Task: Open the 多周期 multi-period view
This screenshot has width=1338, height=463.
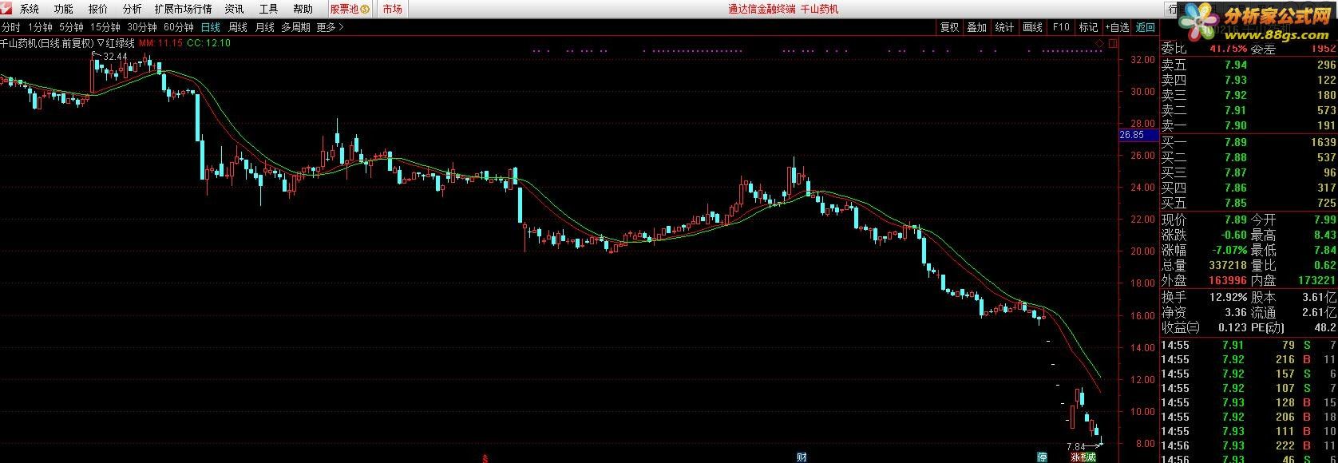Action: [x=295, y=27]
